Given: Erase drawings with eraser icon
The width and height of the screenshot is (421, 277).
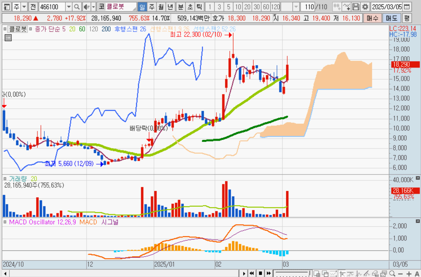Looking at the screenshot, I should pos(375,273).
